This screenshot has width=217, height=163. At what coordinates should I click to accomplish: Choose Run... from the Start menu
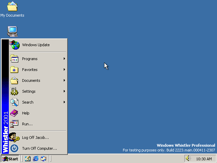click(x=38, y=124)
